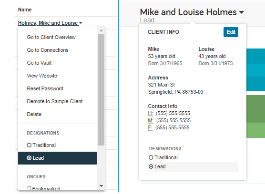Check the Bookmarked group checkbox
The image size is (265, 194).
click(29, 188)
